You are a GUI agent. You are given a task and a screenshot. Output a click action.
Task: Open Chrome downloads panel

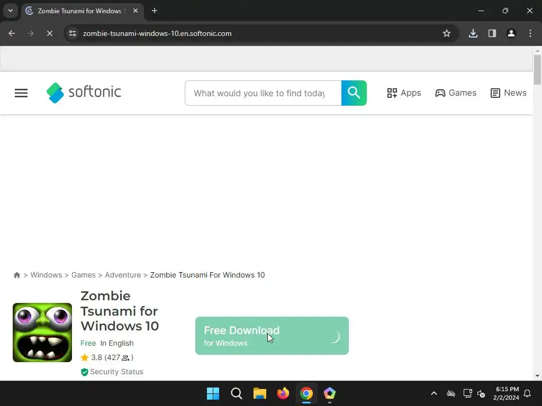point(473,33)
